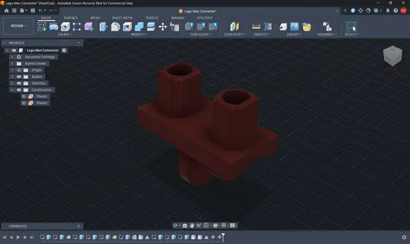Viewport: 410px width, 244px height.
Task: Expand the Comments panel with plus button
Action: click(78, 226)
